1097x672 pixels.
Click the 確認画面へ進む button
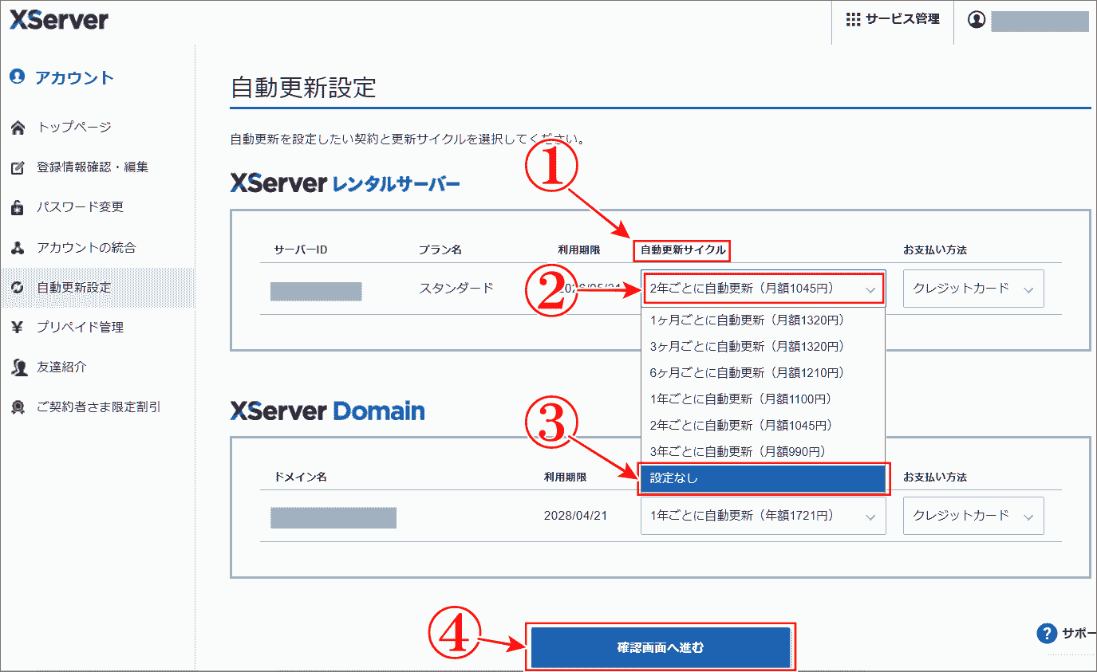(x=661, y=647)
